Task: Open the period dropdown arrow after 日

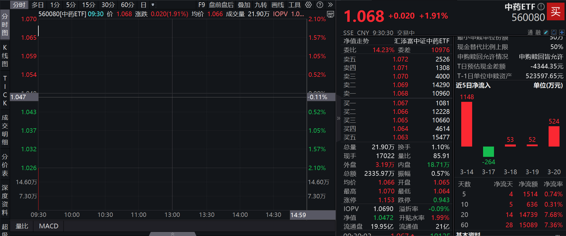Action: click(x=153, y=5)
